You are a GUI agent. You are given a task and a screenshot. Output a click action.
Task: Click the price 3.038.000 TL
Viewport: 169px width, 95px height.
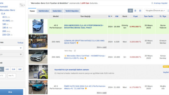click(x=135, y=57)
